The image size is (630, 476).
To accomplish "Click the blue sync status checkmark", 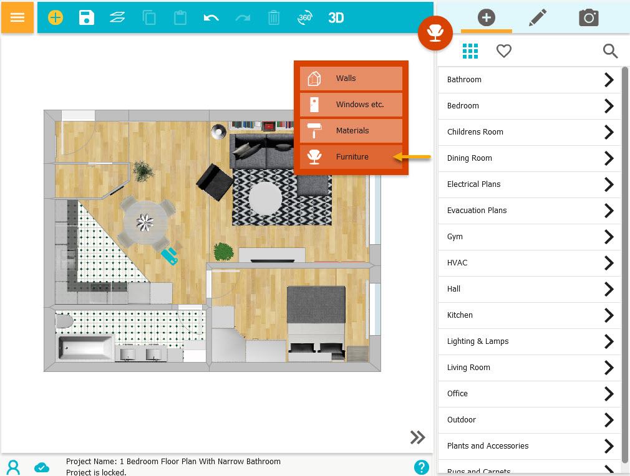I will pyautogui.click(x=42, y=467).
